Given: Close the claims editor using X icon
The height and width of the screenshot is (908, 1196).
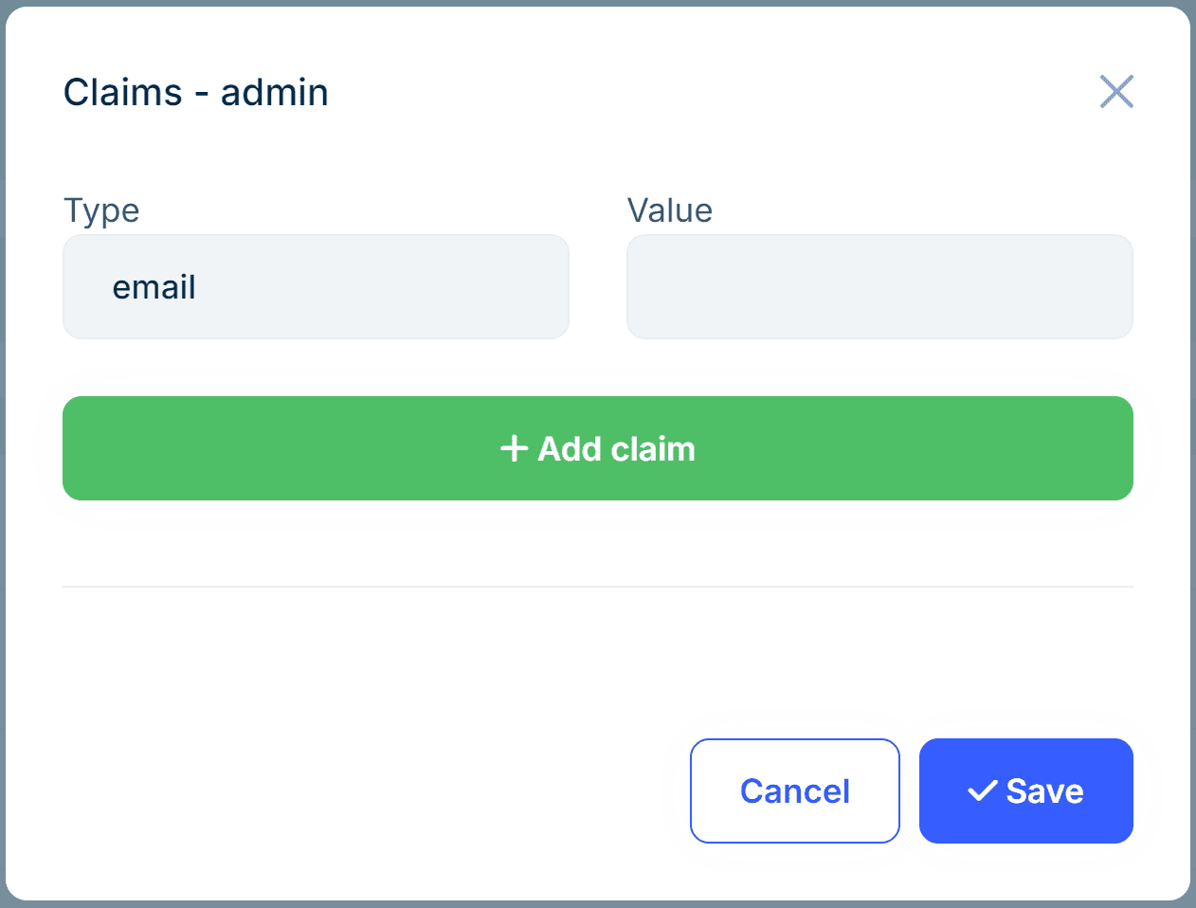Looking at the screenshot, I should pyautogui.click(x=1116, y=91).
